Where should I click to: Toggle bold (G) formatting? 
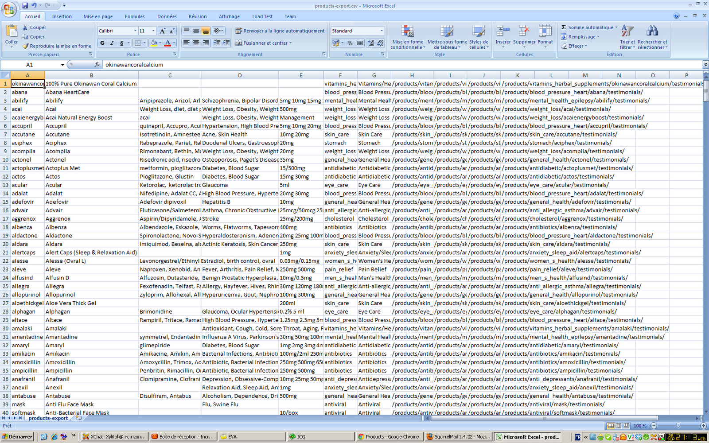(x=102, y=43)
